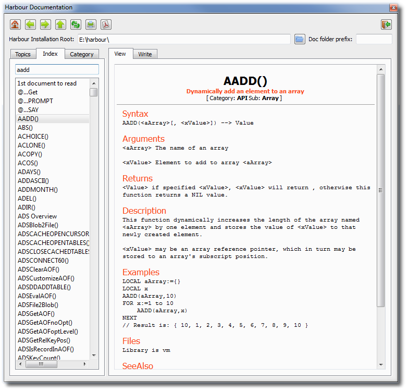The width and height of the screenshot is (408, 392).
Task: Click the index list horizontal scrollbar thumb
Action: (x=41, y=364)
